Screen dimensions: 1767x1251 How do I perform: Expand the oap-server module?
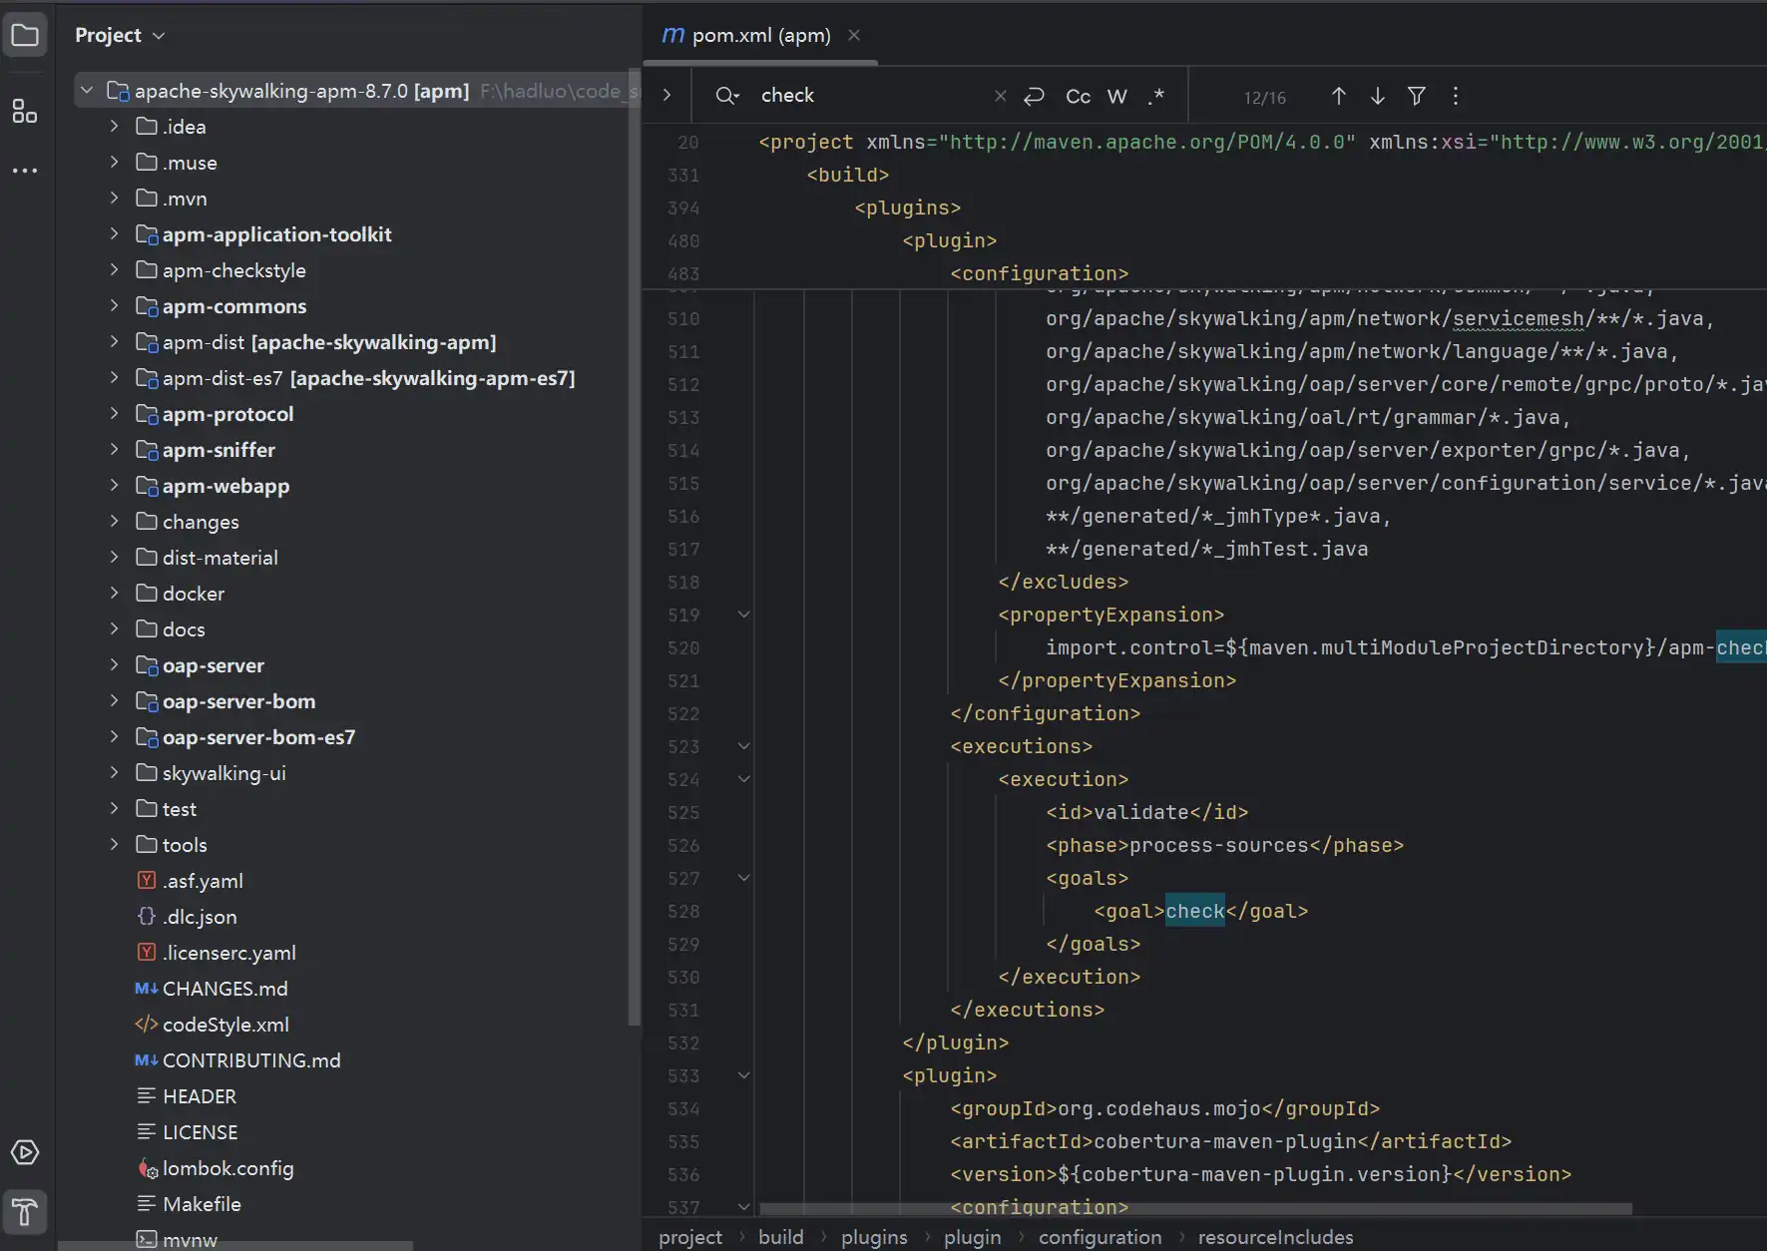[x=114, y=664]
